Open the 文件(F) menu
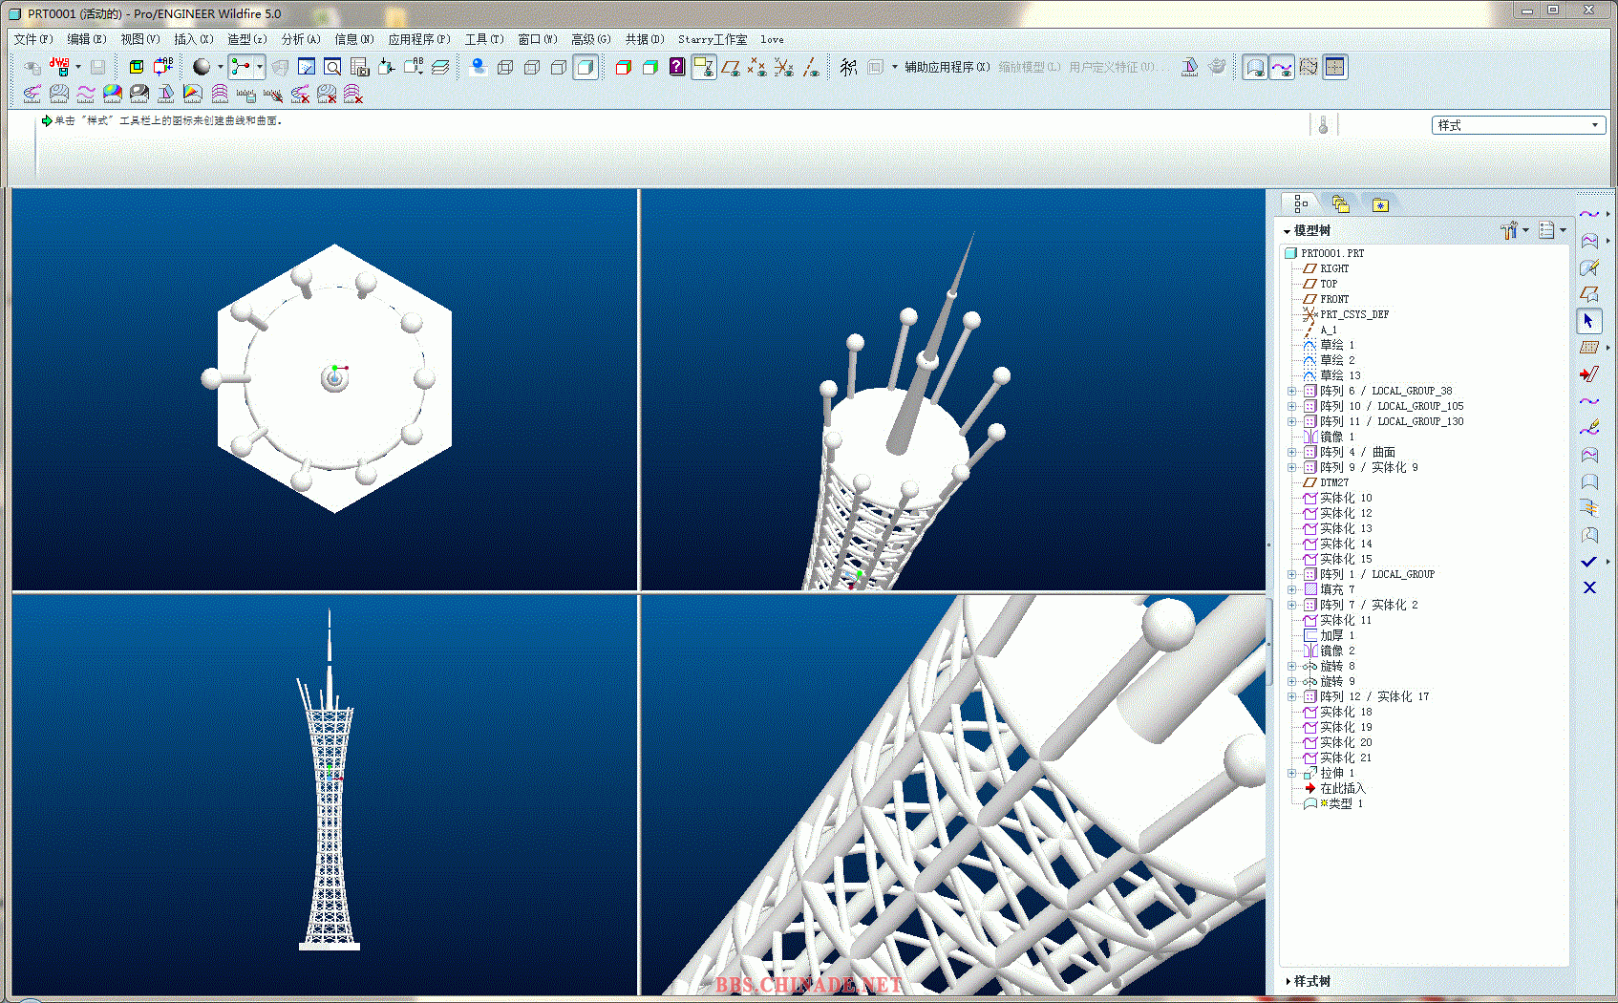The width and height of the screenshot is (1618, 1003). (x=33, y=39)
